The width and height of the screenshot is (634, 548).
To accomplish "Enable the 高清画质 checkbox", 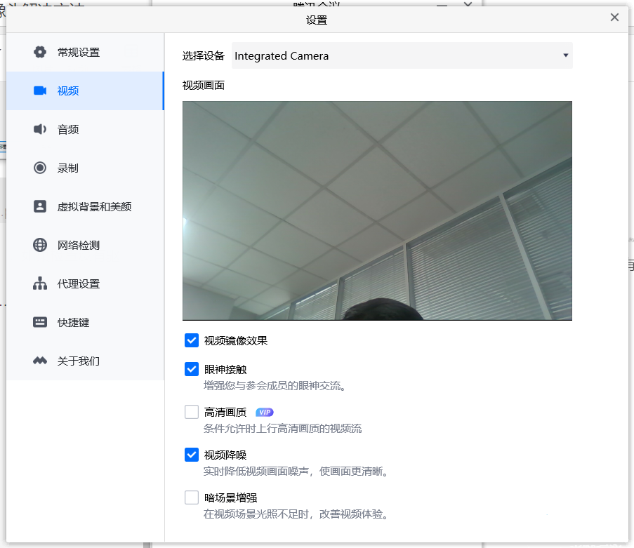I will click(x=192, y=412).
